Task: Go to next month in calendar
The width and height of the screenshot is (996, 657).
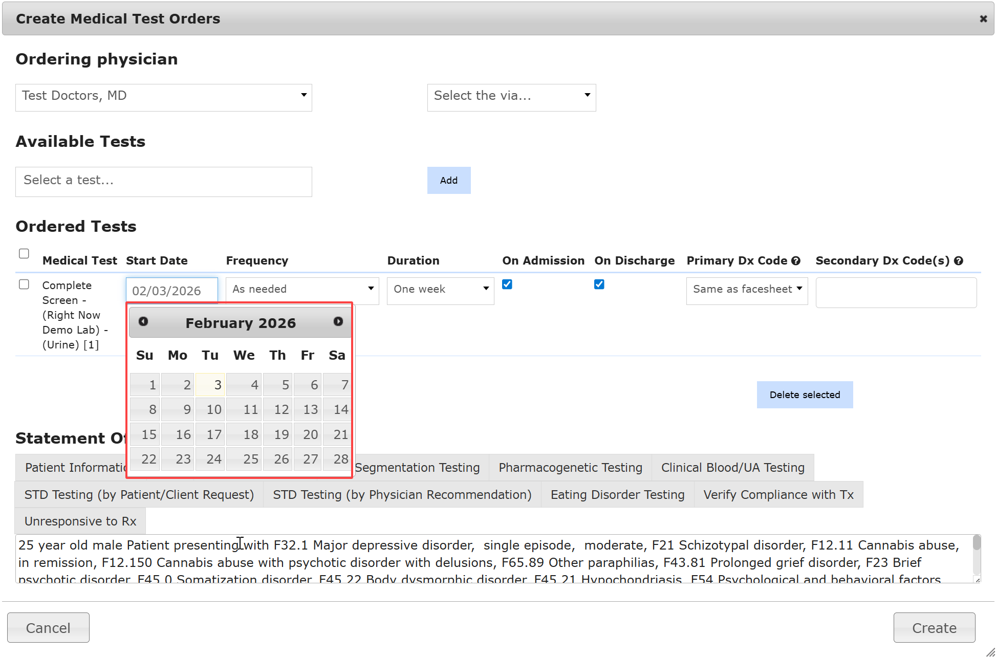Action: tap(338, 322)
